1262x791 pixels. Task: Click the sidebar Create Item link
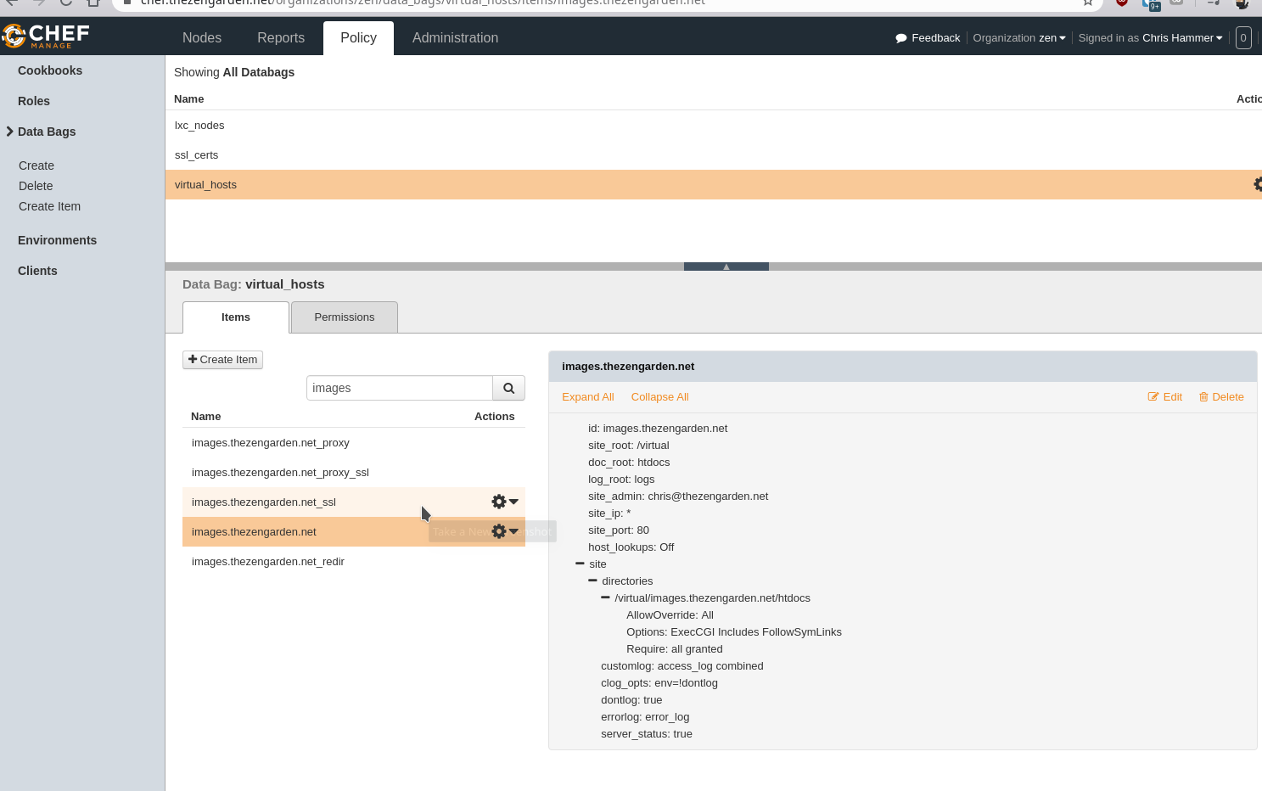click(49, 206)
